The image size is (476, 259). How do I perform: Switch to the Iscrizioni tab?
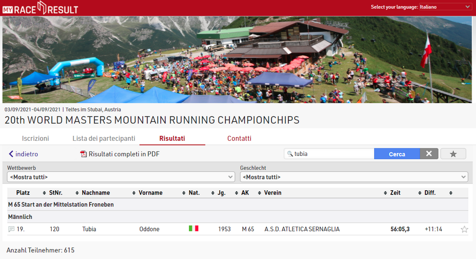(x=36, y=138)
